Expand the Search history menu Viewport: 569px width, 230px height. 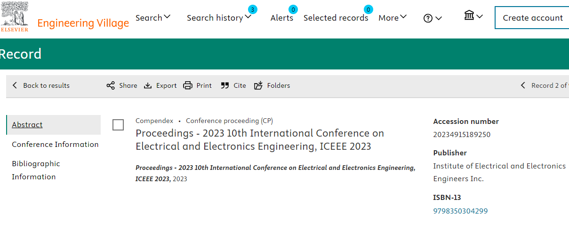[219, 18]
